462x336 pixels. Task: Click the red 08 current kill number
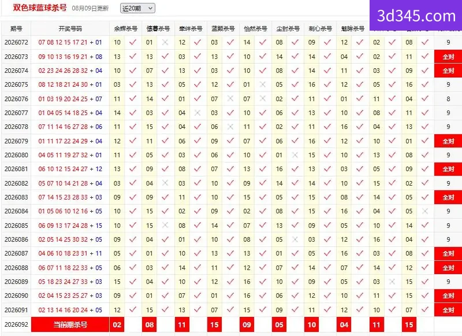pos(150,325)
